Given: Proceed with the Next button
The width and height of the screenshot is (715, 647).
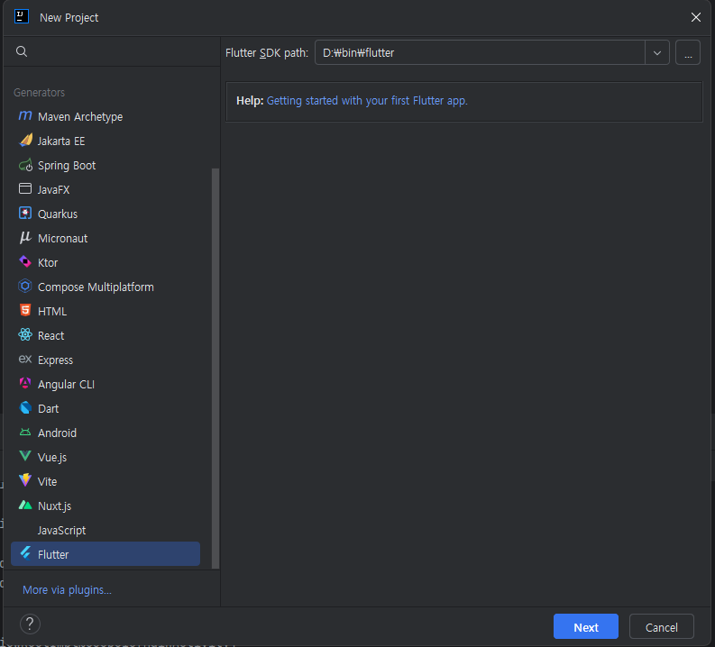Looking at the screenshot, I should point(586,627).
